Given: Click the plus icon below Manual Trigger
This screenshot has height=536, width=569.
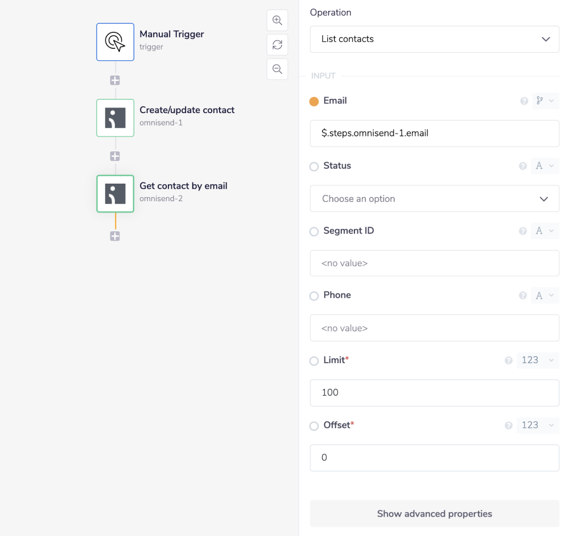Looking at the screenshot, I should [115, 80].
